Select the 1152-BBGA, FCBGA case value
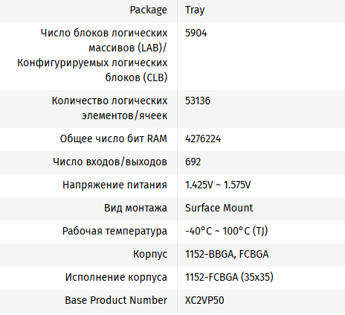Screen dimensions: 345x315 pos(227,254)
